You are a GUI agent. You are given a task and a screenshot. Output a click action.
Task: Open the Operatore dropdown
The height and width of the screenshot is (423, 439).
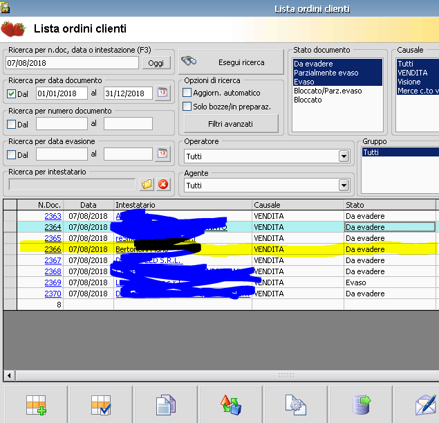[x=344, y=156]
